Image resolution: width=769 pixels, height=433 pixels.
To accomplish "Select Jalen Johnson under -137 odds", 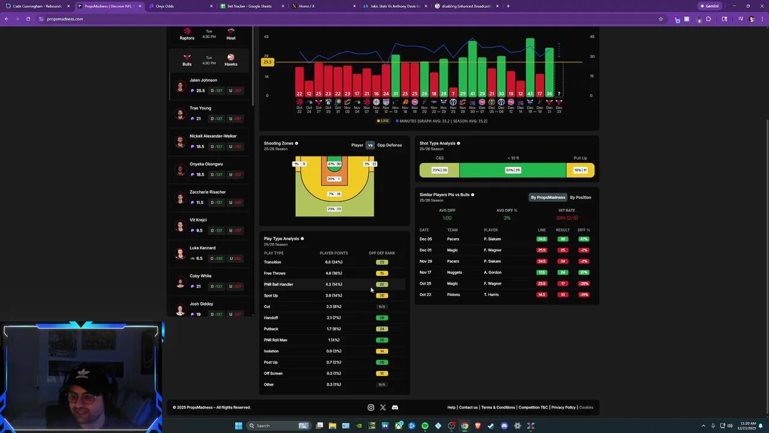I will pos(236,91).
